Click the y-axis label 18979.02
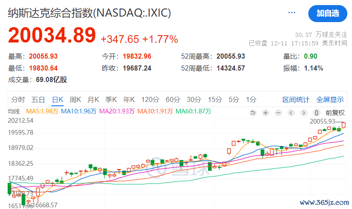Viewport: 352px width, 209px height. click(x=21, y=148)
